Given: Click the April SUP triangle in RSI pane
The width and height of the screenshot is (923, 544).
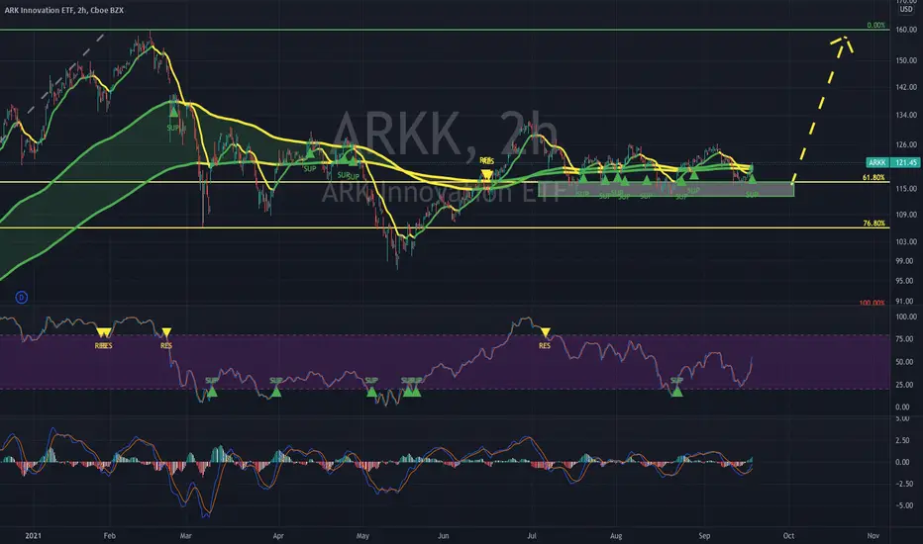Looking at the screenshot, I should coord(276,391).
